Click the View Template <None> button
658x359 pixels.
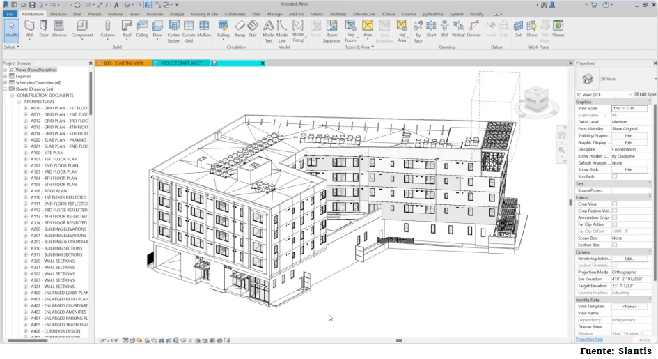pyautogui.click(x=629, y=307)
